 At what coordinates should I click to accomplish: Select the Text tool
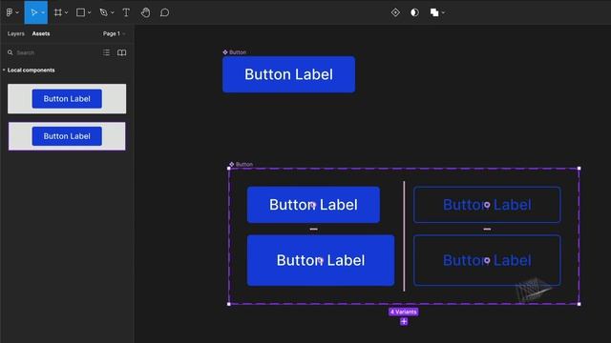coord(126,12)
